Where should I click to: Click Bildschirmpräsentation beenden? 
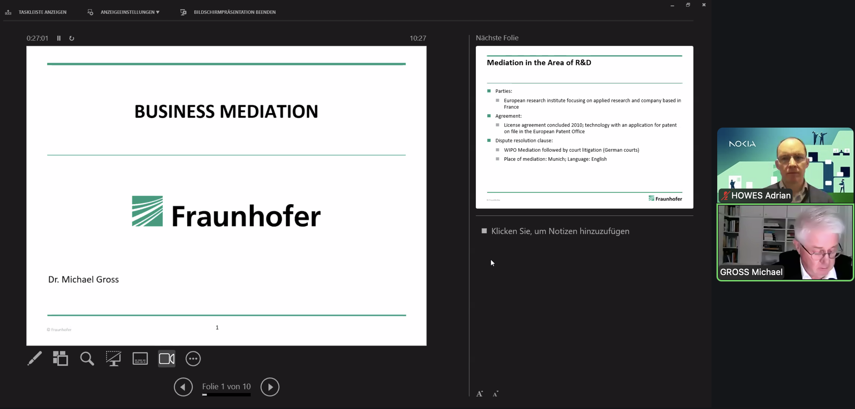(x=234, y=12)
